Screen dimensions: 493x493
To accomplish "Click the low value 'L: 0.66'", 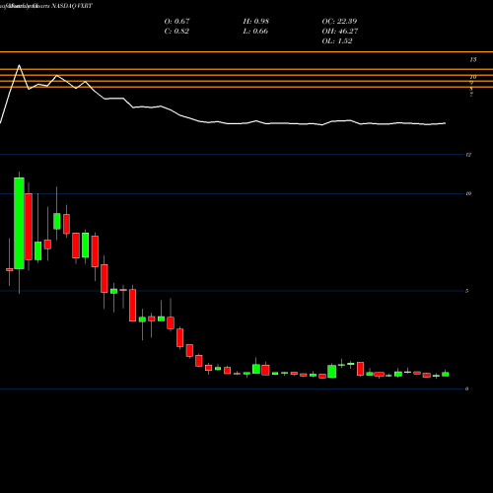I will (x=255, y=32).
